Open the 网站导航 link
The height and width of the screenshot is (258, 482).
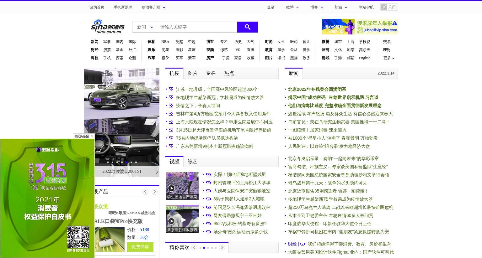point(366,7)
